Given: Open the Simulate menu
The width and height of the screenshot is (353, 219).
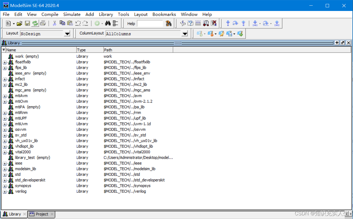Looking at the screenshot, I should point(72,14).
